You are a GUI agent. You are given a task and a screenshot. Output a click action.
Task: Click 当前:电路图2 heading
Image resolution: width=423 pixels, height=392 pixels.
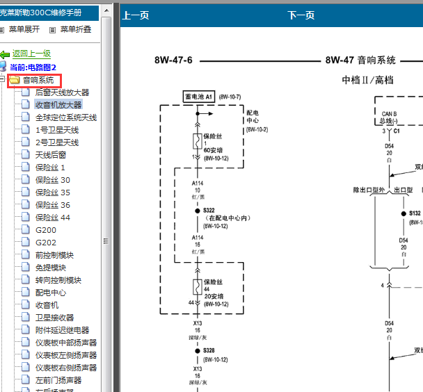(33, 67)
